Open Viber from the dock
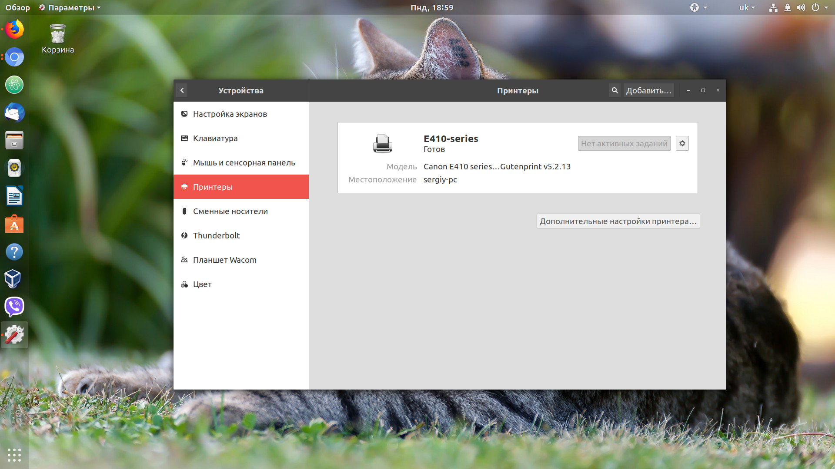Image resolution: width=835 pixels, height=469 pixels. [x=14, y=307]
